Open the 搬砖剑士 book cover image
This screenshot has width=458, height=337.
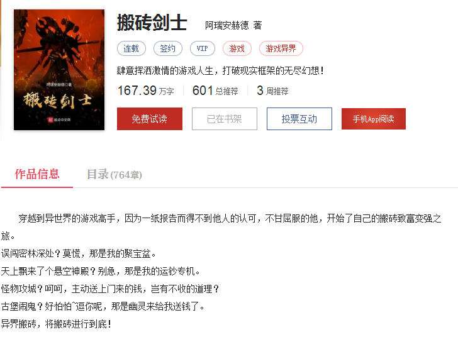pyautogui.click(x=59, y=70)
